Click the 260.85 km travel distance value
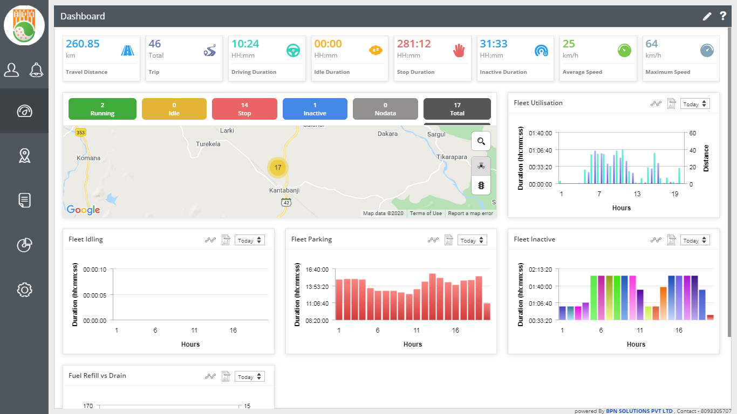 pos(83,44)
